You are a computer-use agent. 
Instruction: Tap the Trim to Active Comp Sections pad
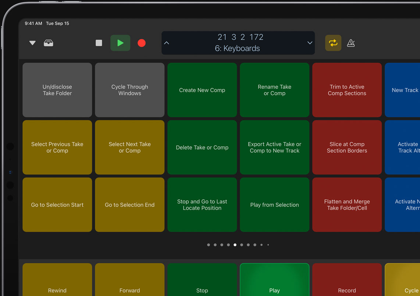[x=347, y=90]
